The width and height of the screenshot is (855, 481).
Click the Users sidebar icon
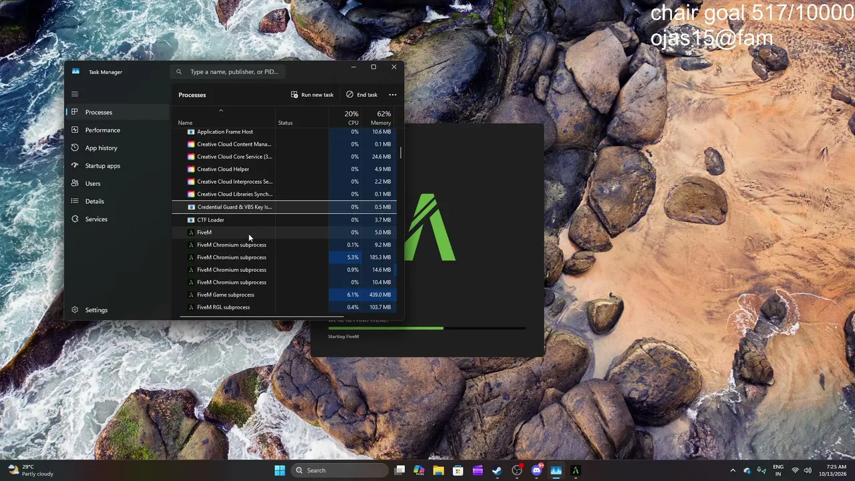[x=75, y=183]
